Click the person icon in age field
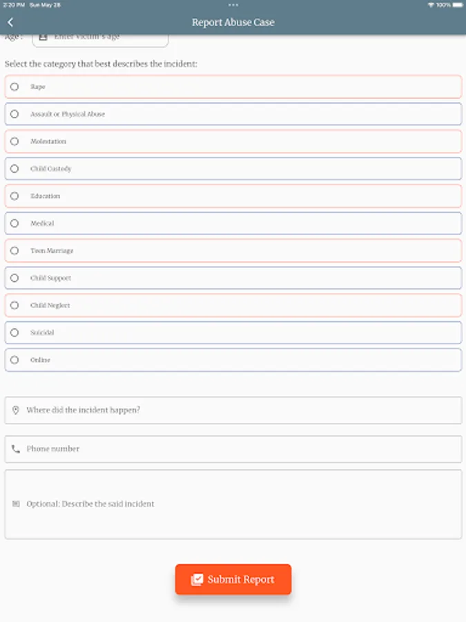The image size is (466, 622). 43,37
